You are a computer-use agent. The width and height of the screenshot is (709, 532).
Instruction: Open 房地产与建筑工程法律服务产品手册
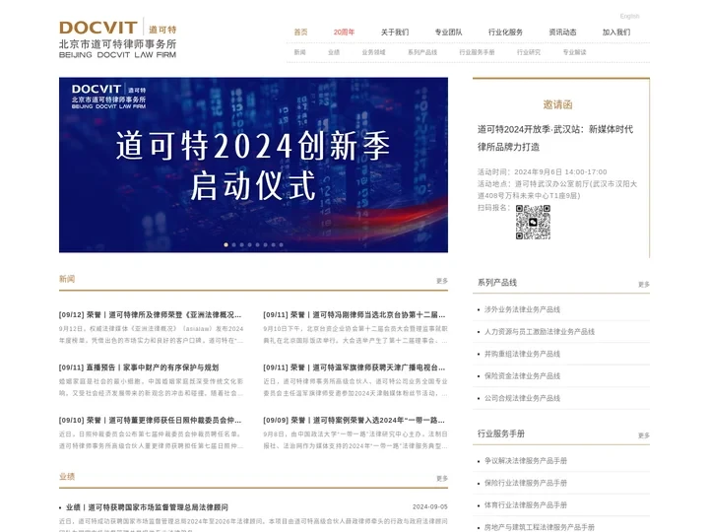pyautogui.click(x=540, y=527)
